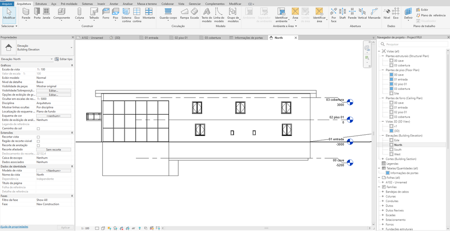Activate Linha do modelo tool
The image size is (450, 231).
click(x=219, y=15)
